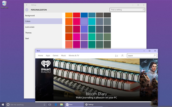Click the Ask me anything search box
172x107 pixels.
(26, 105)
